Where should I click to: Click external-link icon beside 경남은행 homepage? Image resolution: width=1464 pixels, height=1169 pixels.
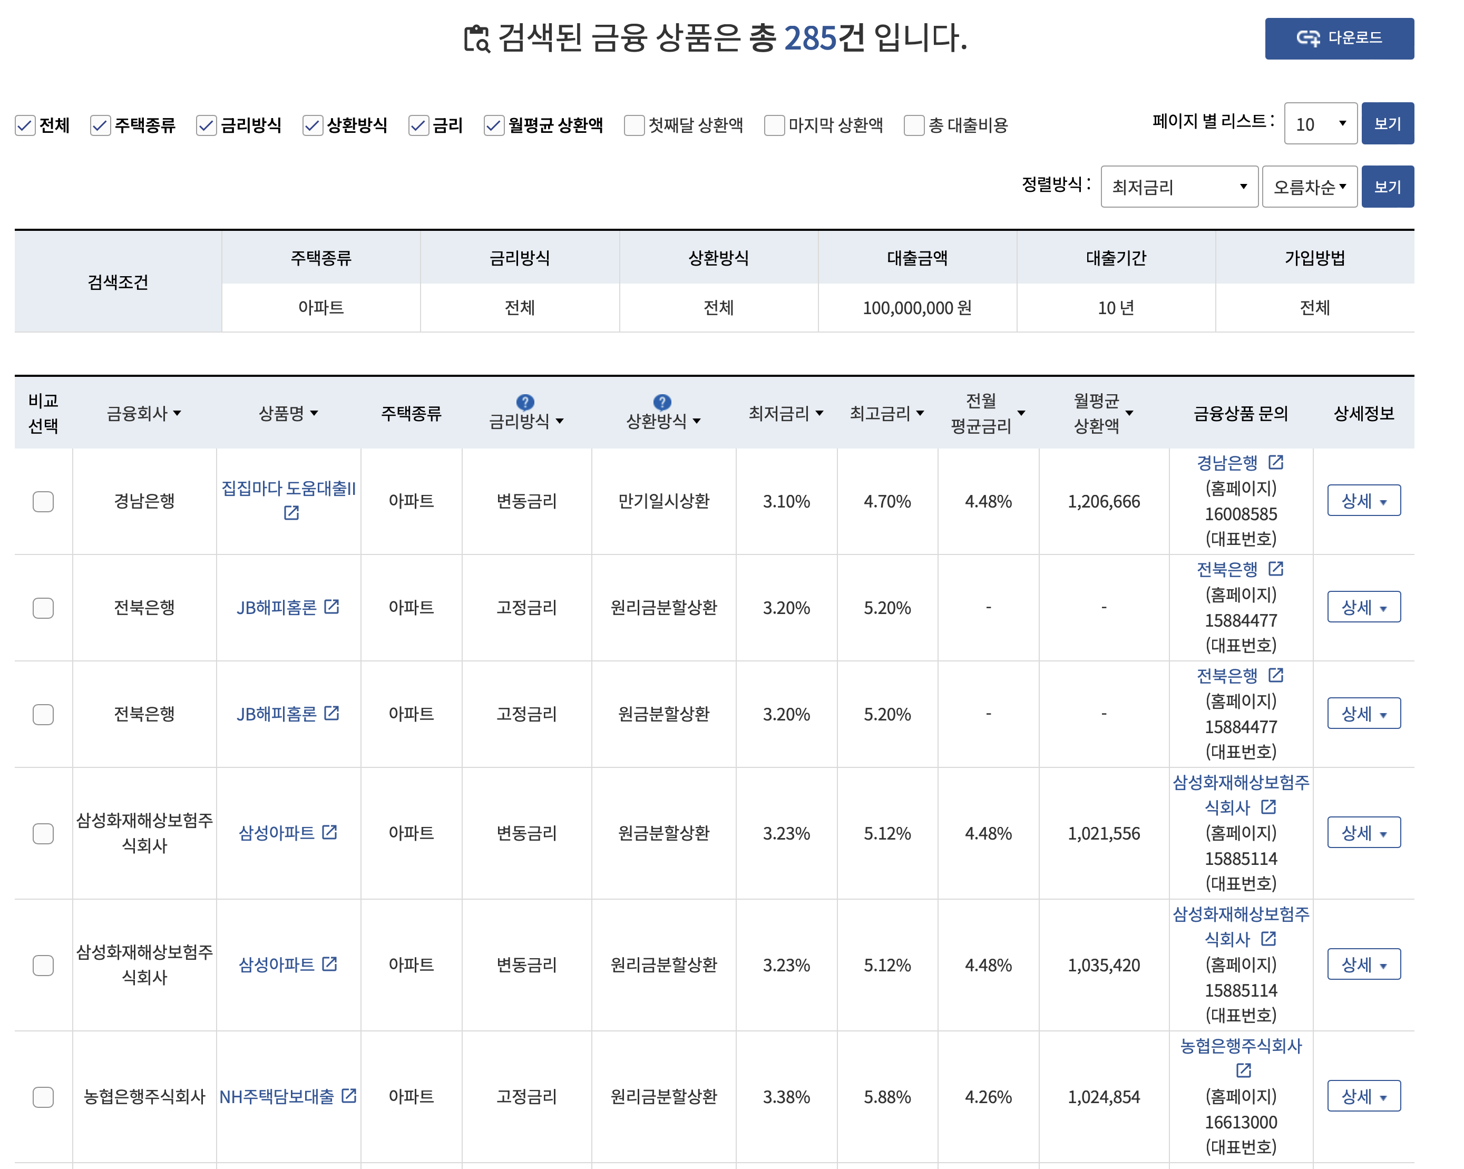click(1275, 463)
